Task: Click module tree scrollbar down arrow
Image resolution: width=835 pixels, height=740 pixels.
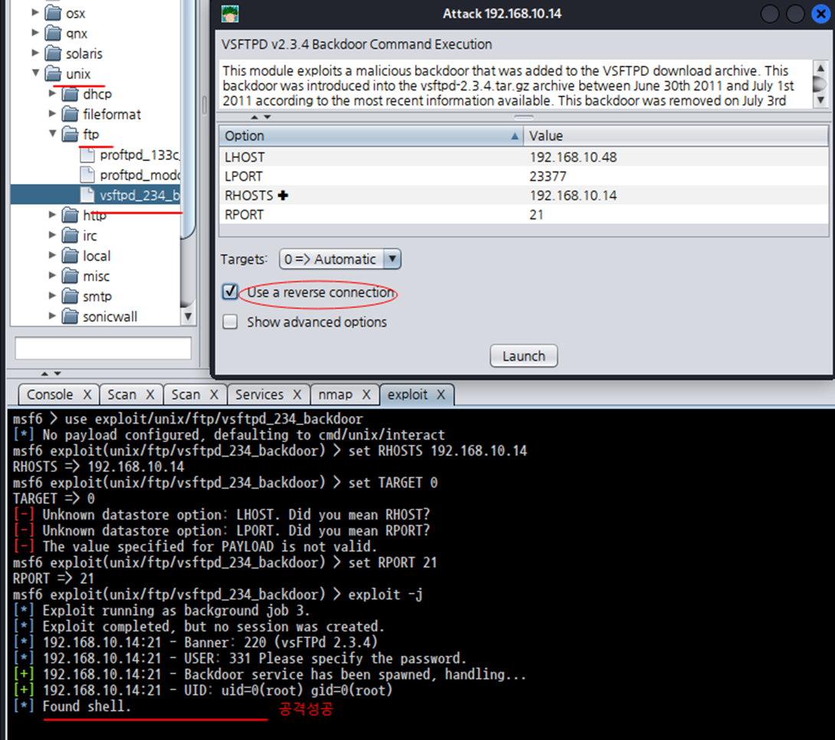Action: 188,316
